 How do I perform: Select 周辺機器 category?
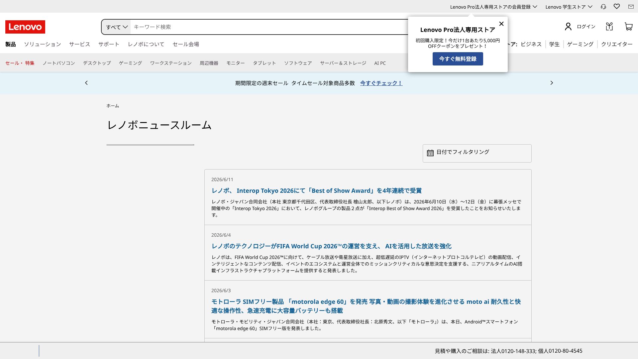(x=209, y=63)
